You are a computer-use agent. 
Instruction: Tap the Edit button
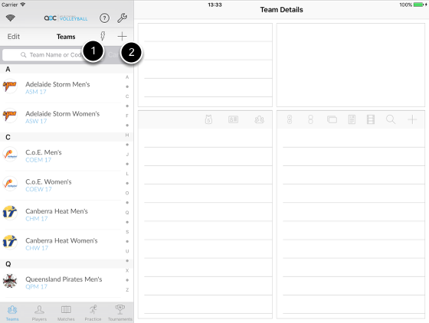(x=14, y=37)
